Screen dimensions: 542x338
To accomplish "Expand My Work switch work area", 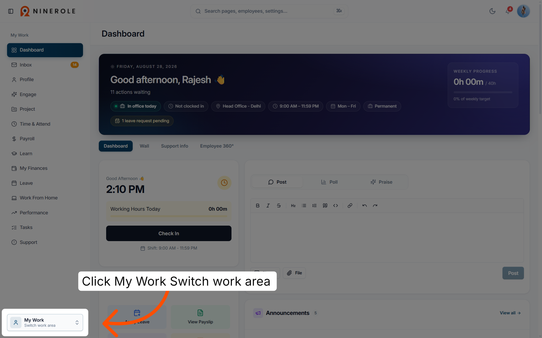I will point(45,323).
